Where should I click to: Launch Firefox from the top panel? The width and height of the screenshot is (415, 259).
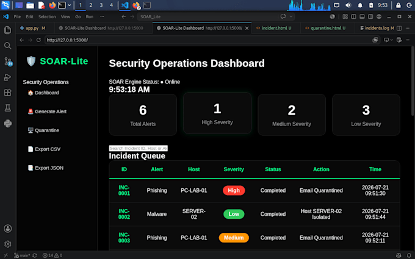[x=52, y=5]
